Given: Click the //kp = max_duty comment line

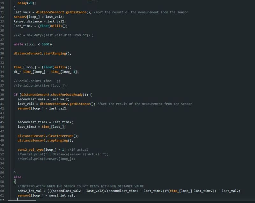Looking at the screenshot, I should click(x=54, y=35).
